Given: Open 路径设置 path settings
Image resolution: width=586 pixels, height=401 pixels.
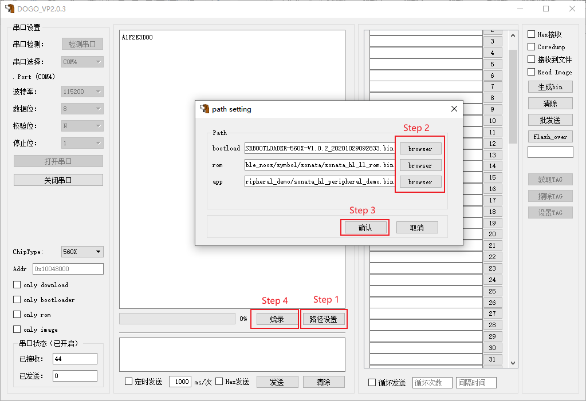Looking at the screenshot, I should coord(323,319).
